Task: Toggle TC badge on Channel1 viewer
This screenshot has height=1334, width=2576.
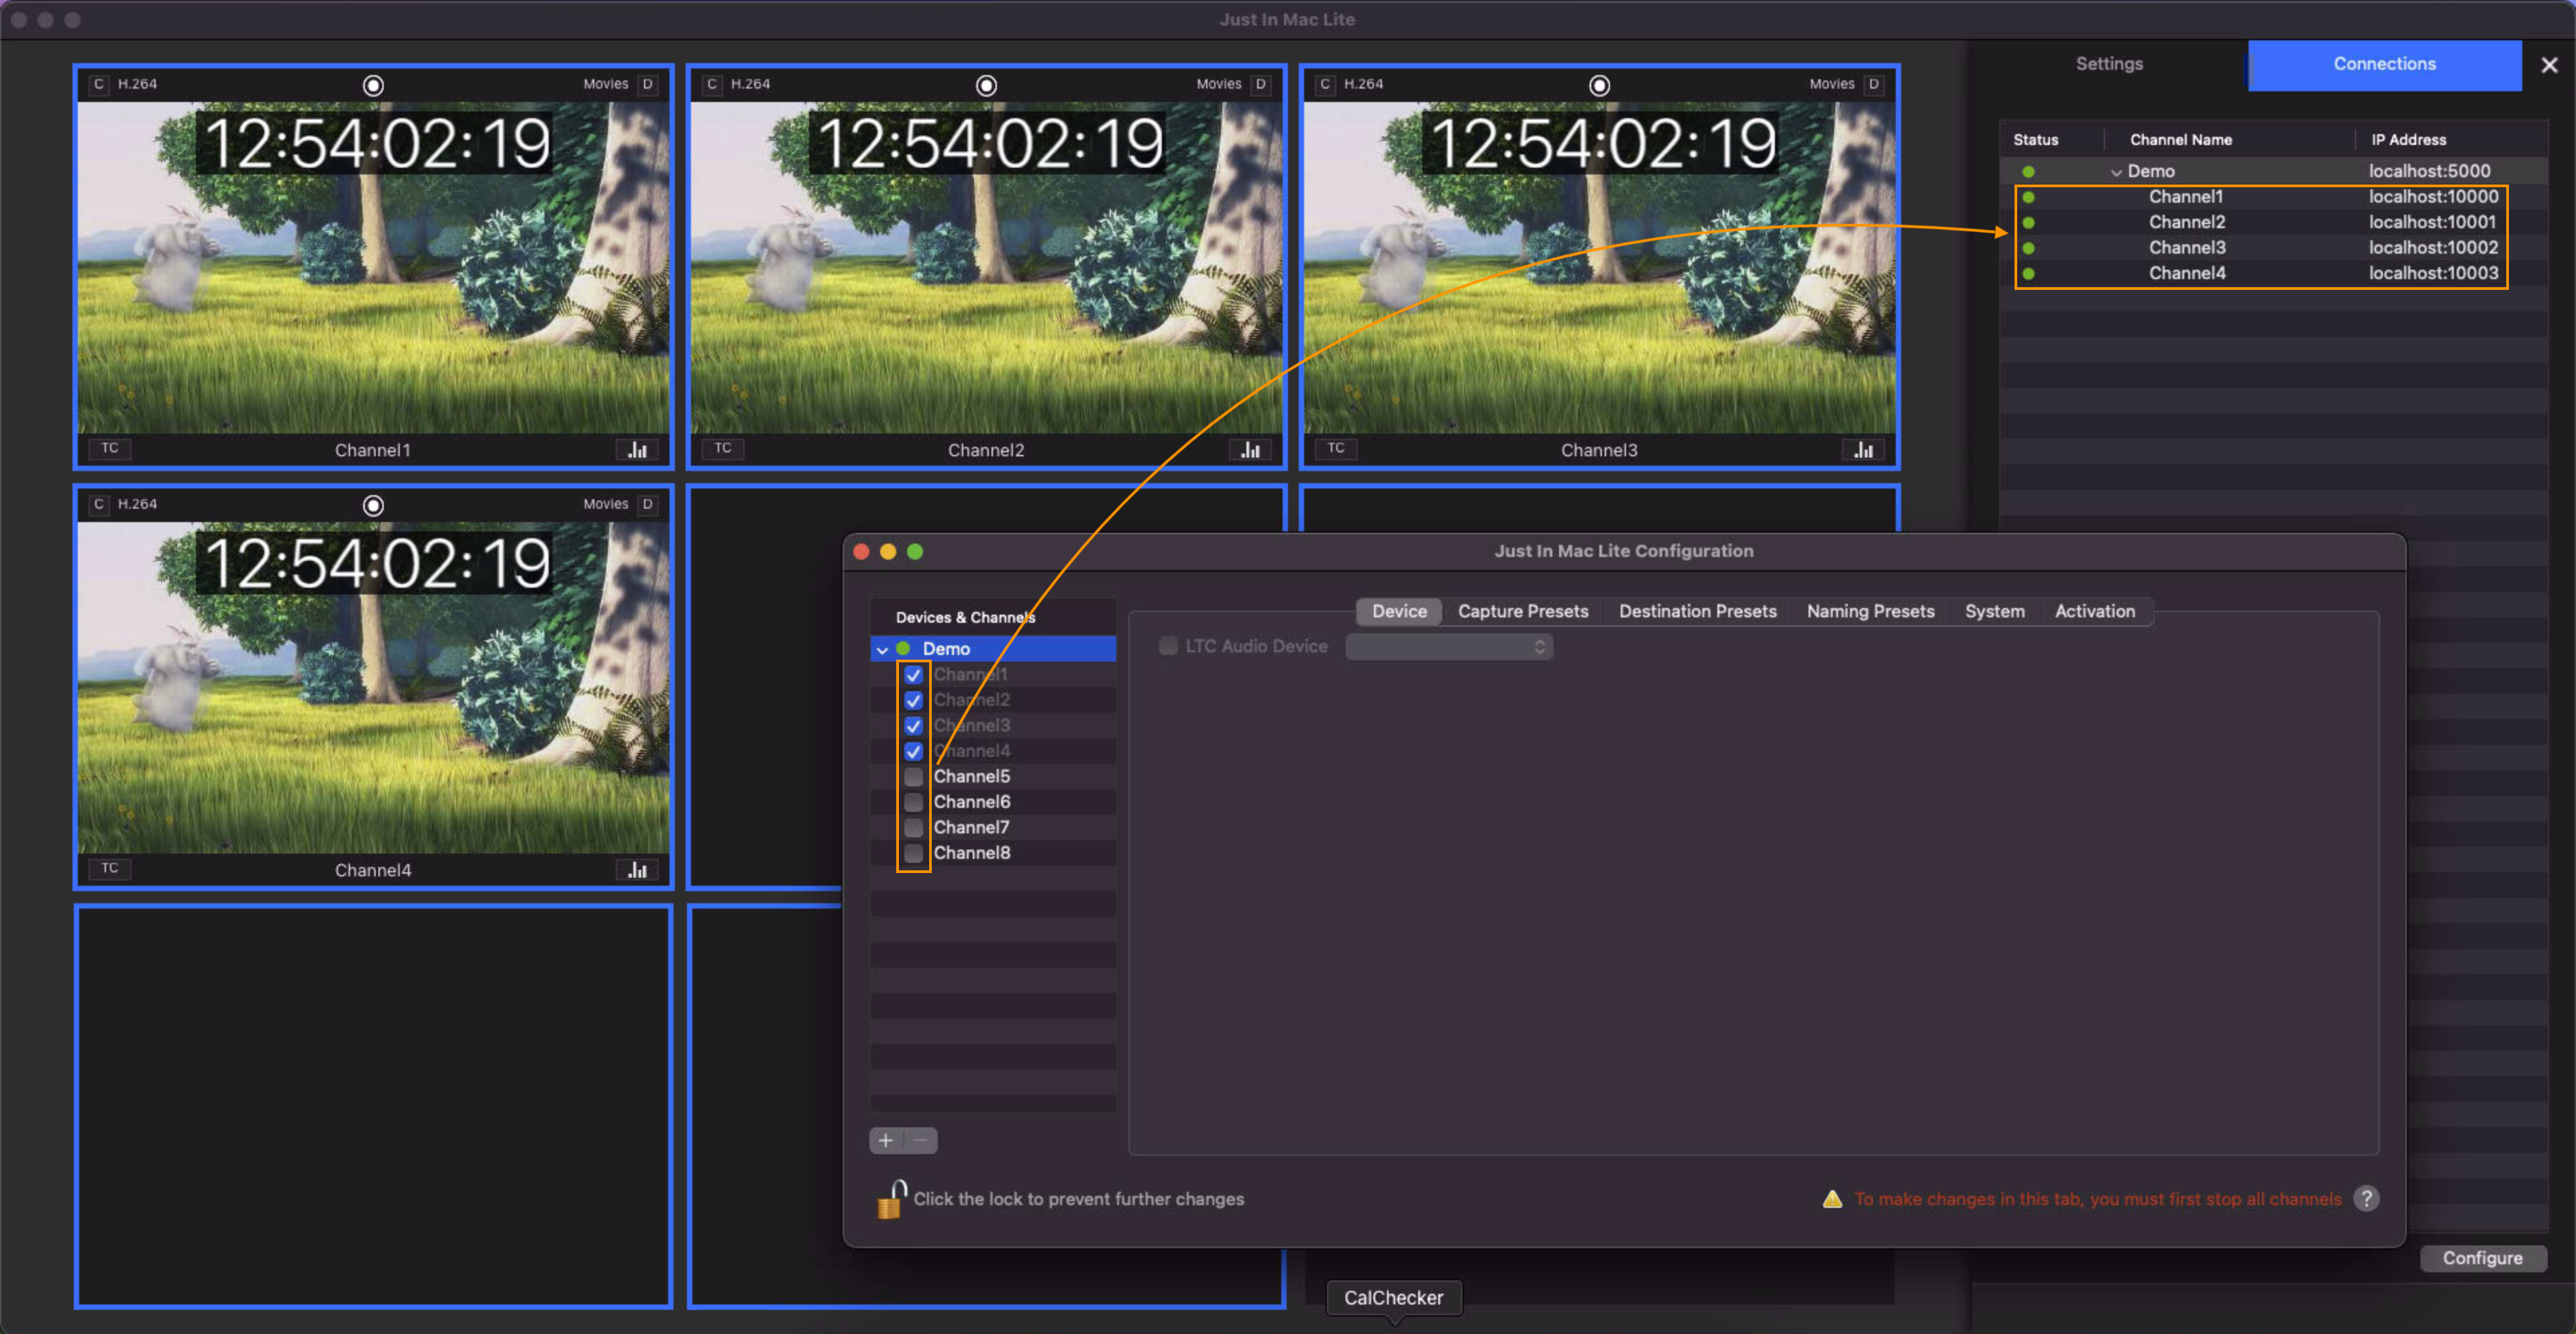Action: (110, 448)
